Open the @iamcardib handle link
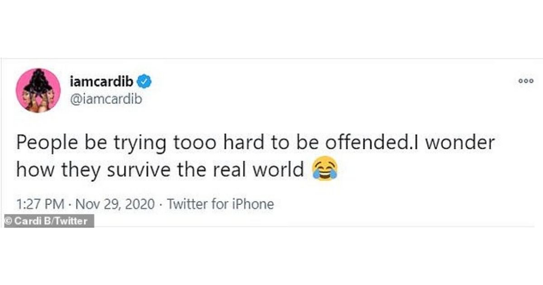 105,99
